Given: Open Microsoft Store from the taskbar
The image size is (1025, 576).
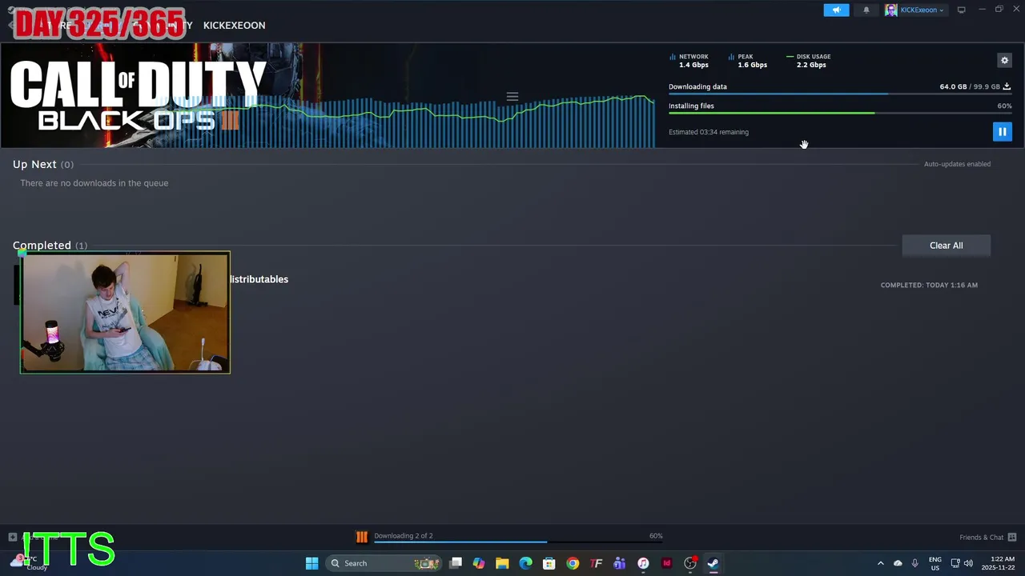Looking at the screenshot, I should 549,563.
